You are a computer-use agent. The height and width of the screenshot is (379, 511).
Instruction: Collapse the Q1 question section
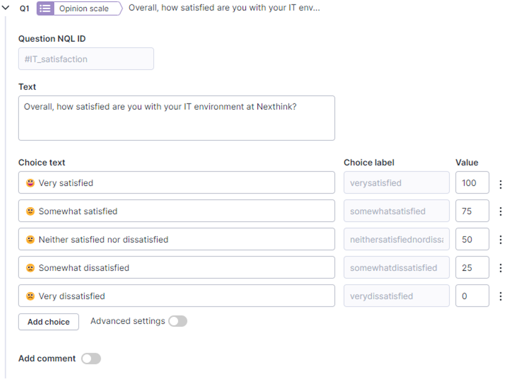6,8
